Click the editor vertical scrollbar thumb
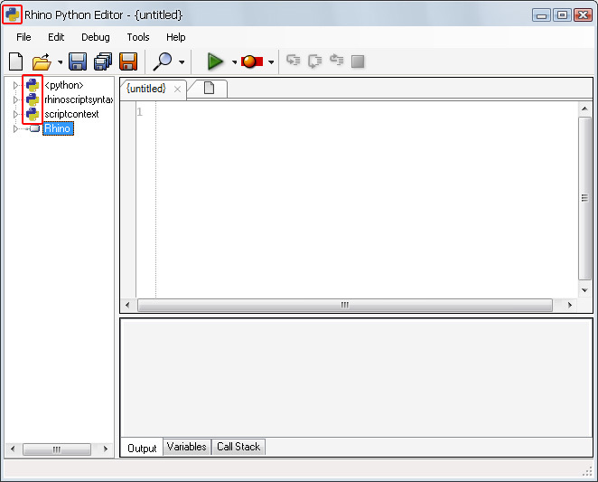The width and height of the screenshot is (598, 482). coord(584,199)
